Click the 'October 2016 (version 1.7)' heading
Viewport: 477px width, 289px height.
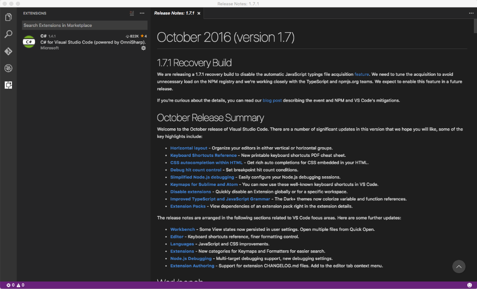(225, 37)
